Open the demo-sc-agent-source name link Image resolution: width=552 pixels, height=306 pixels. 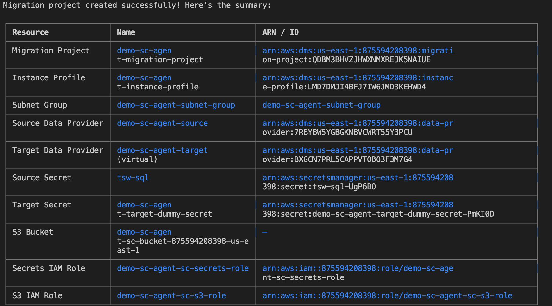pyautogui.click(x=162, y=123)
